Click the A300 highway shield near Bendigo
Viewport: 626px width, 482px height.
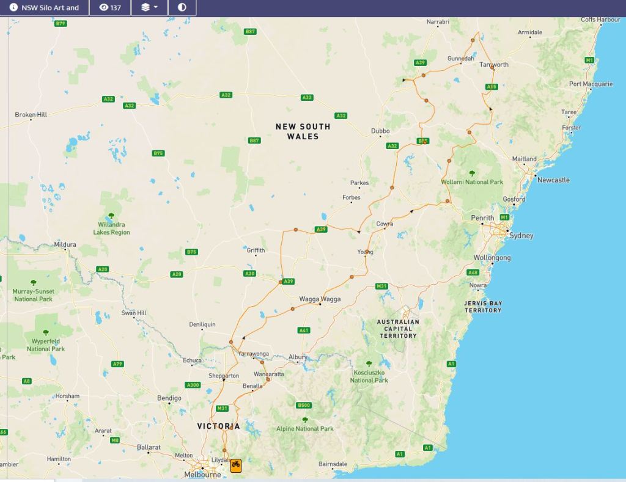193,385
